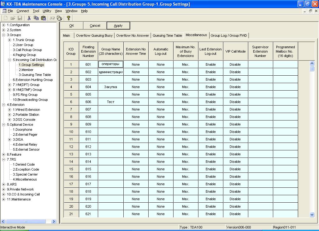Select 4.External Relay tree item
Image resolution: width=319 pixels, height=231 pixels.
[x=25, y=144]
